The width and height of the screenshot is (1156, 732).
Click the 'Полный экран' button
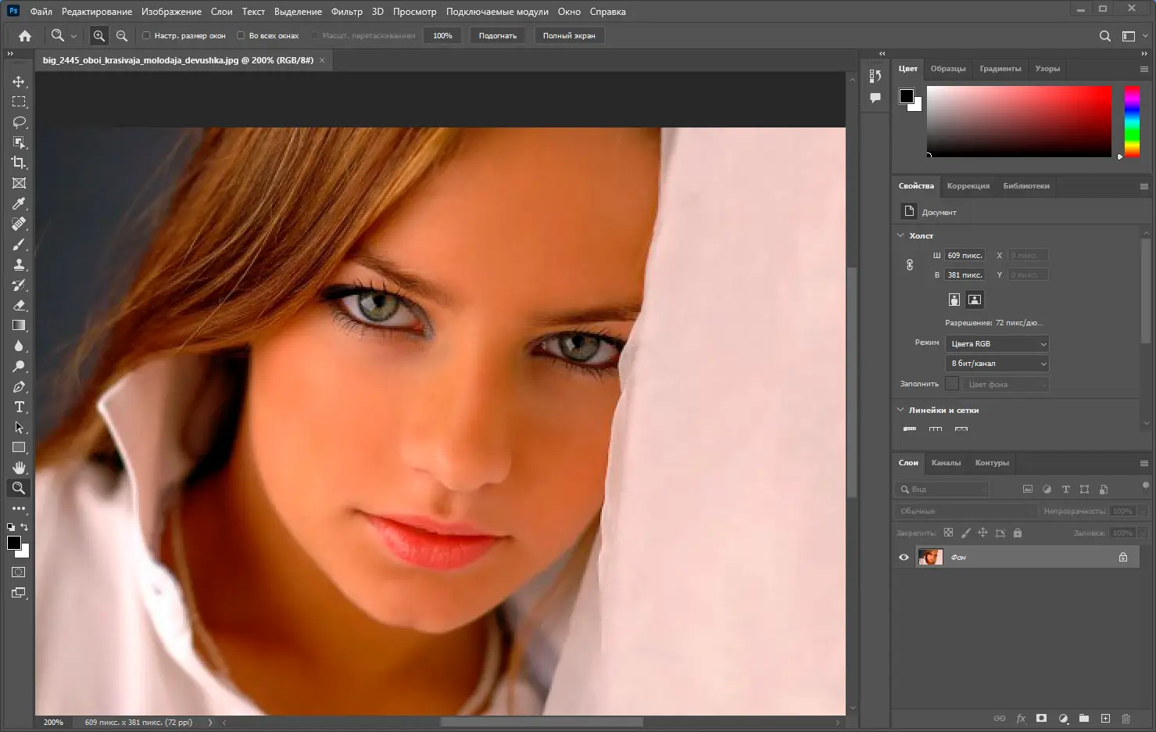pyautogui.click(x=569, y=35)
